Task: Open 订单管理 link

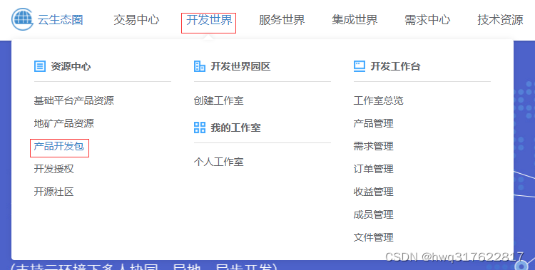Action: tap(374, 169)
